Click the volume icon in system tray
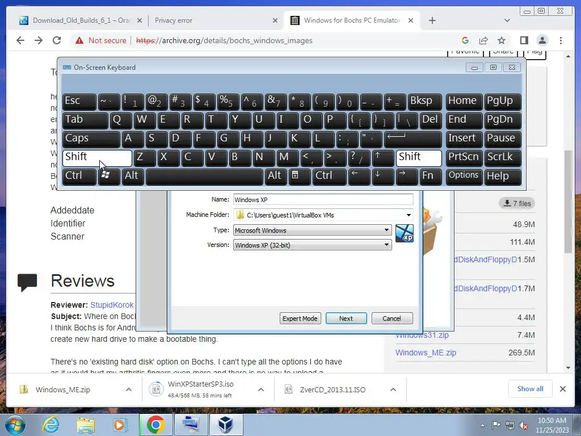The width and height of the screenshot is (581, 436). [x=524, y=425]
